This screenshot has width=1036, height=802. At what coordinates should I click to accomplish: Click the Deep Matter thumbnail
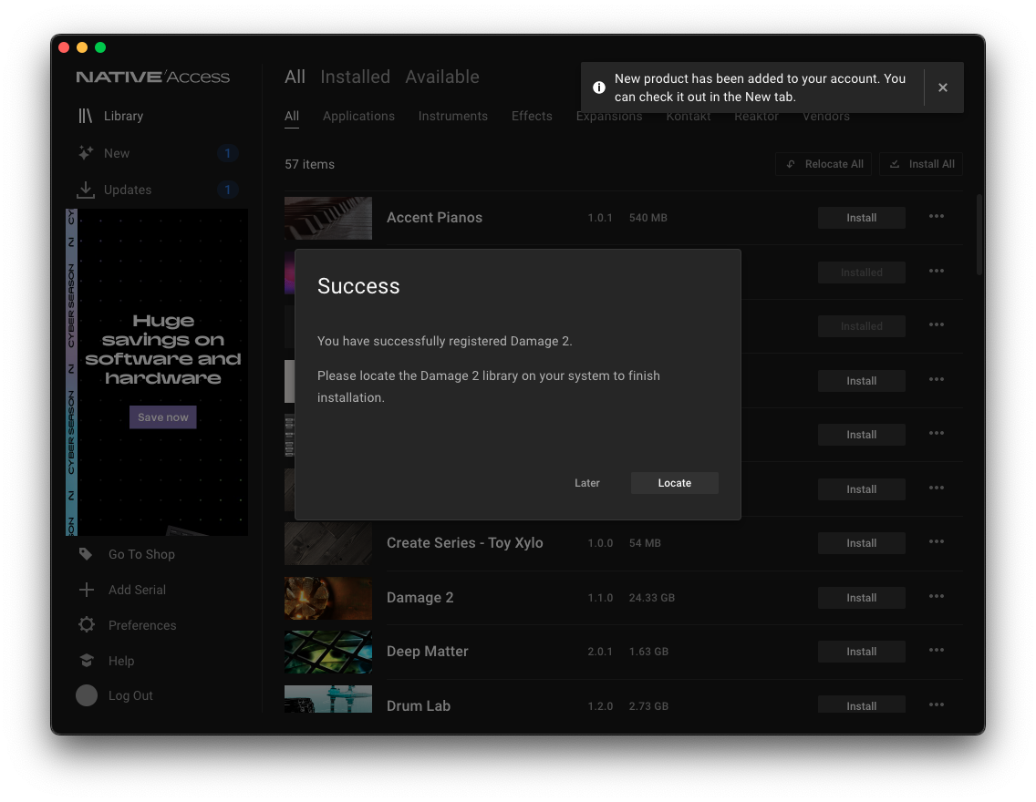[x=327, y=653]
